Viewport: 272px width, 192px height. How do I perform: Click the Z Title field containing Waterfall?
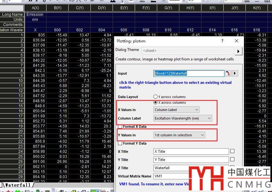(171, 168)
